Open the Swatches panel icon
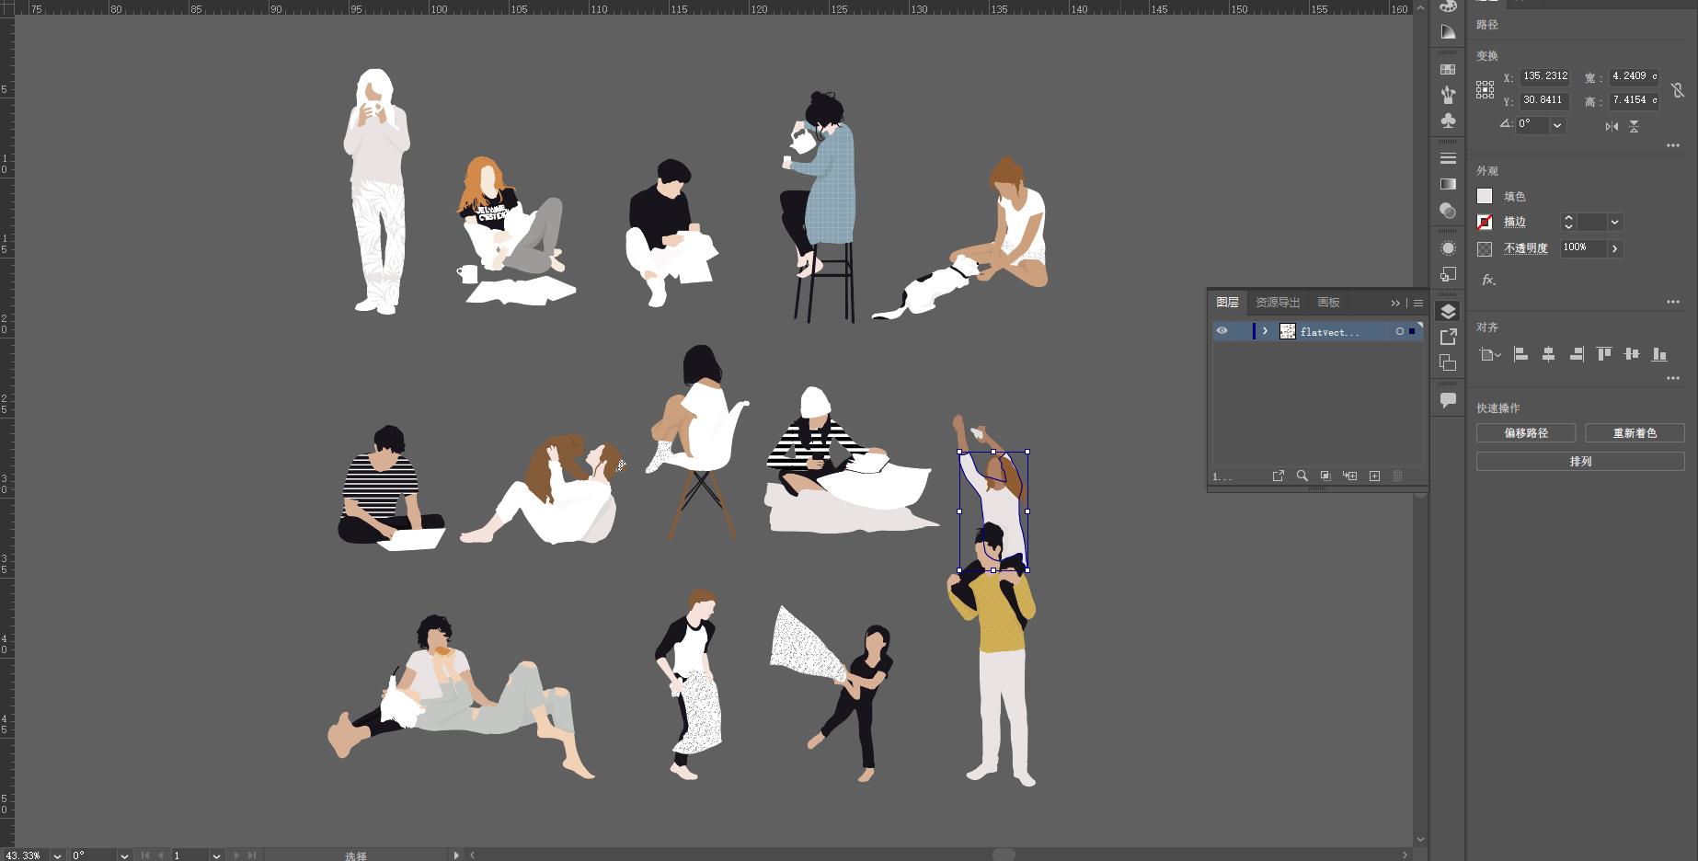 pos(1448,69)
